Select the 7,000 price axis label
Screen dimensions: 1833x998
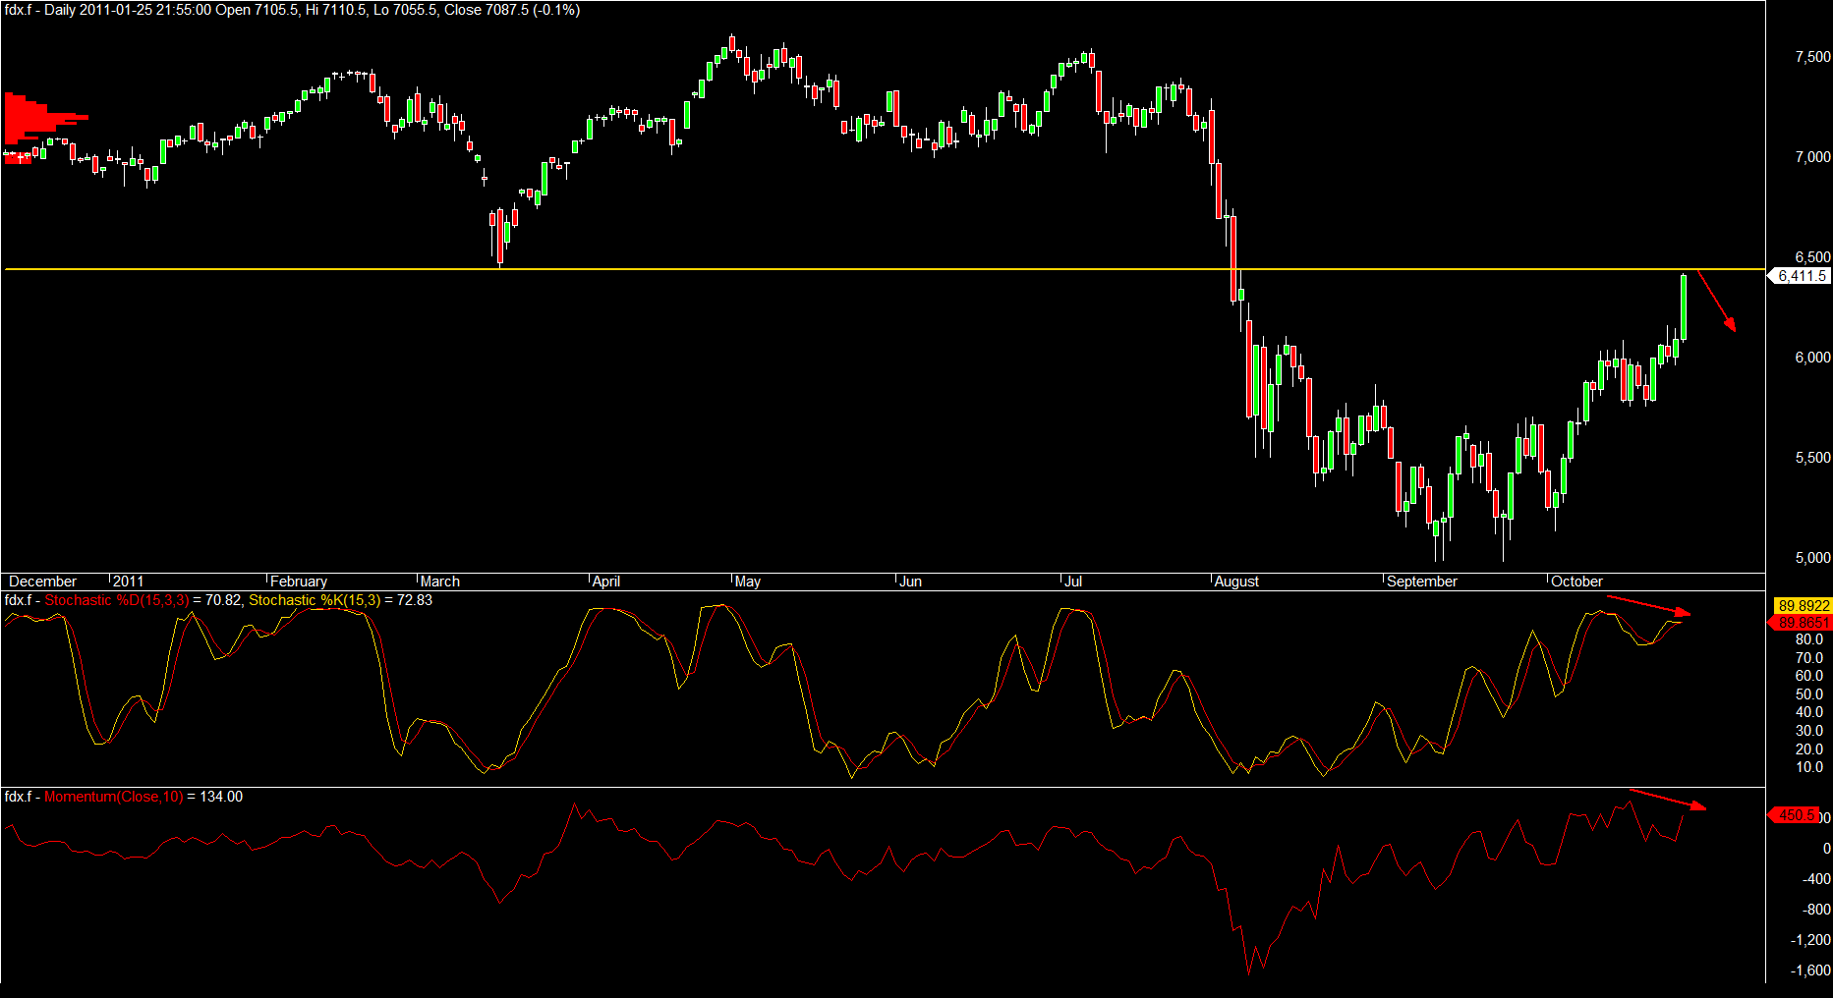click(x=1812, y=157)
